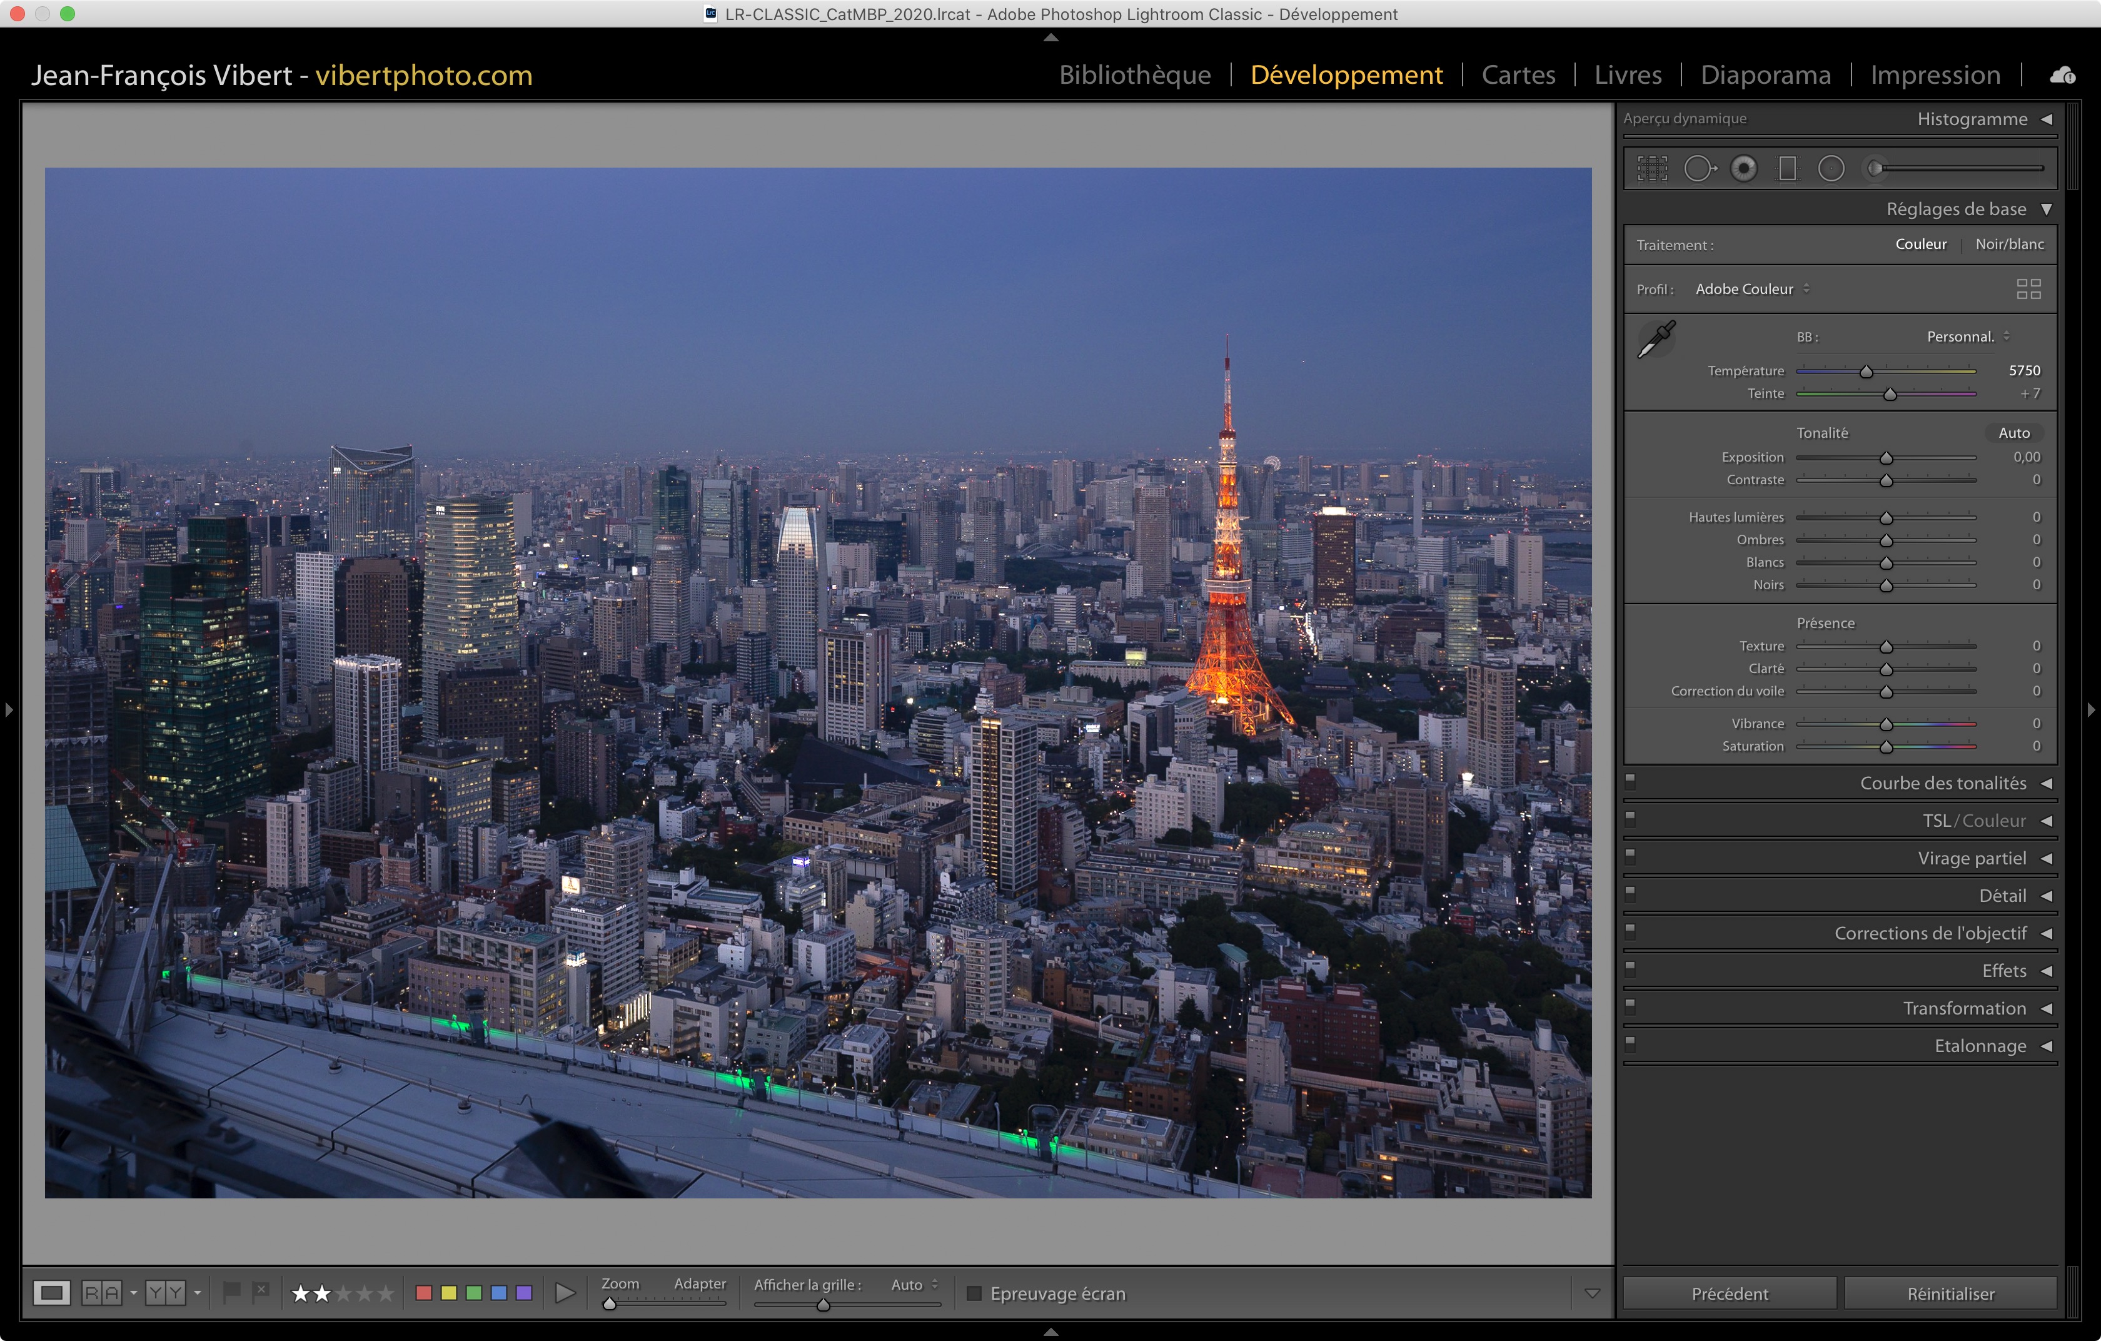Click the Auto tonality button
Viewport: 2101px width, 1341px height.
pos(2013,433)
